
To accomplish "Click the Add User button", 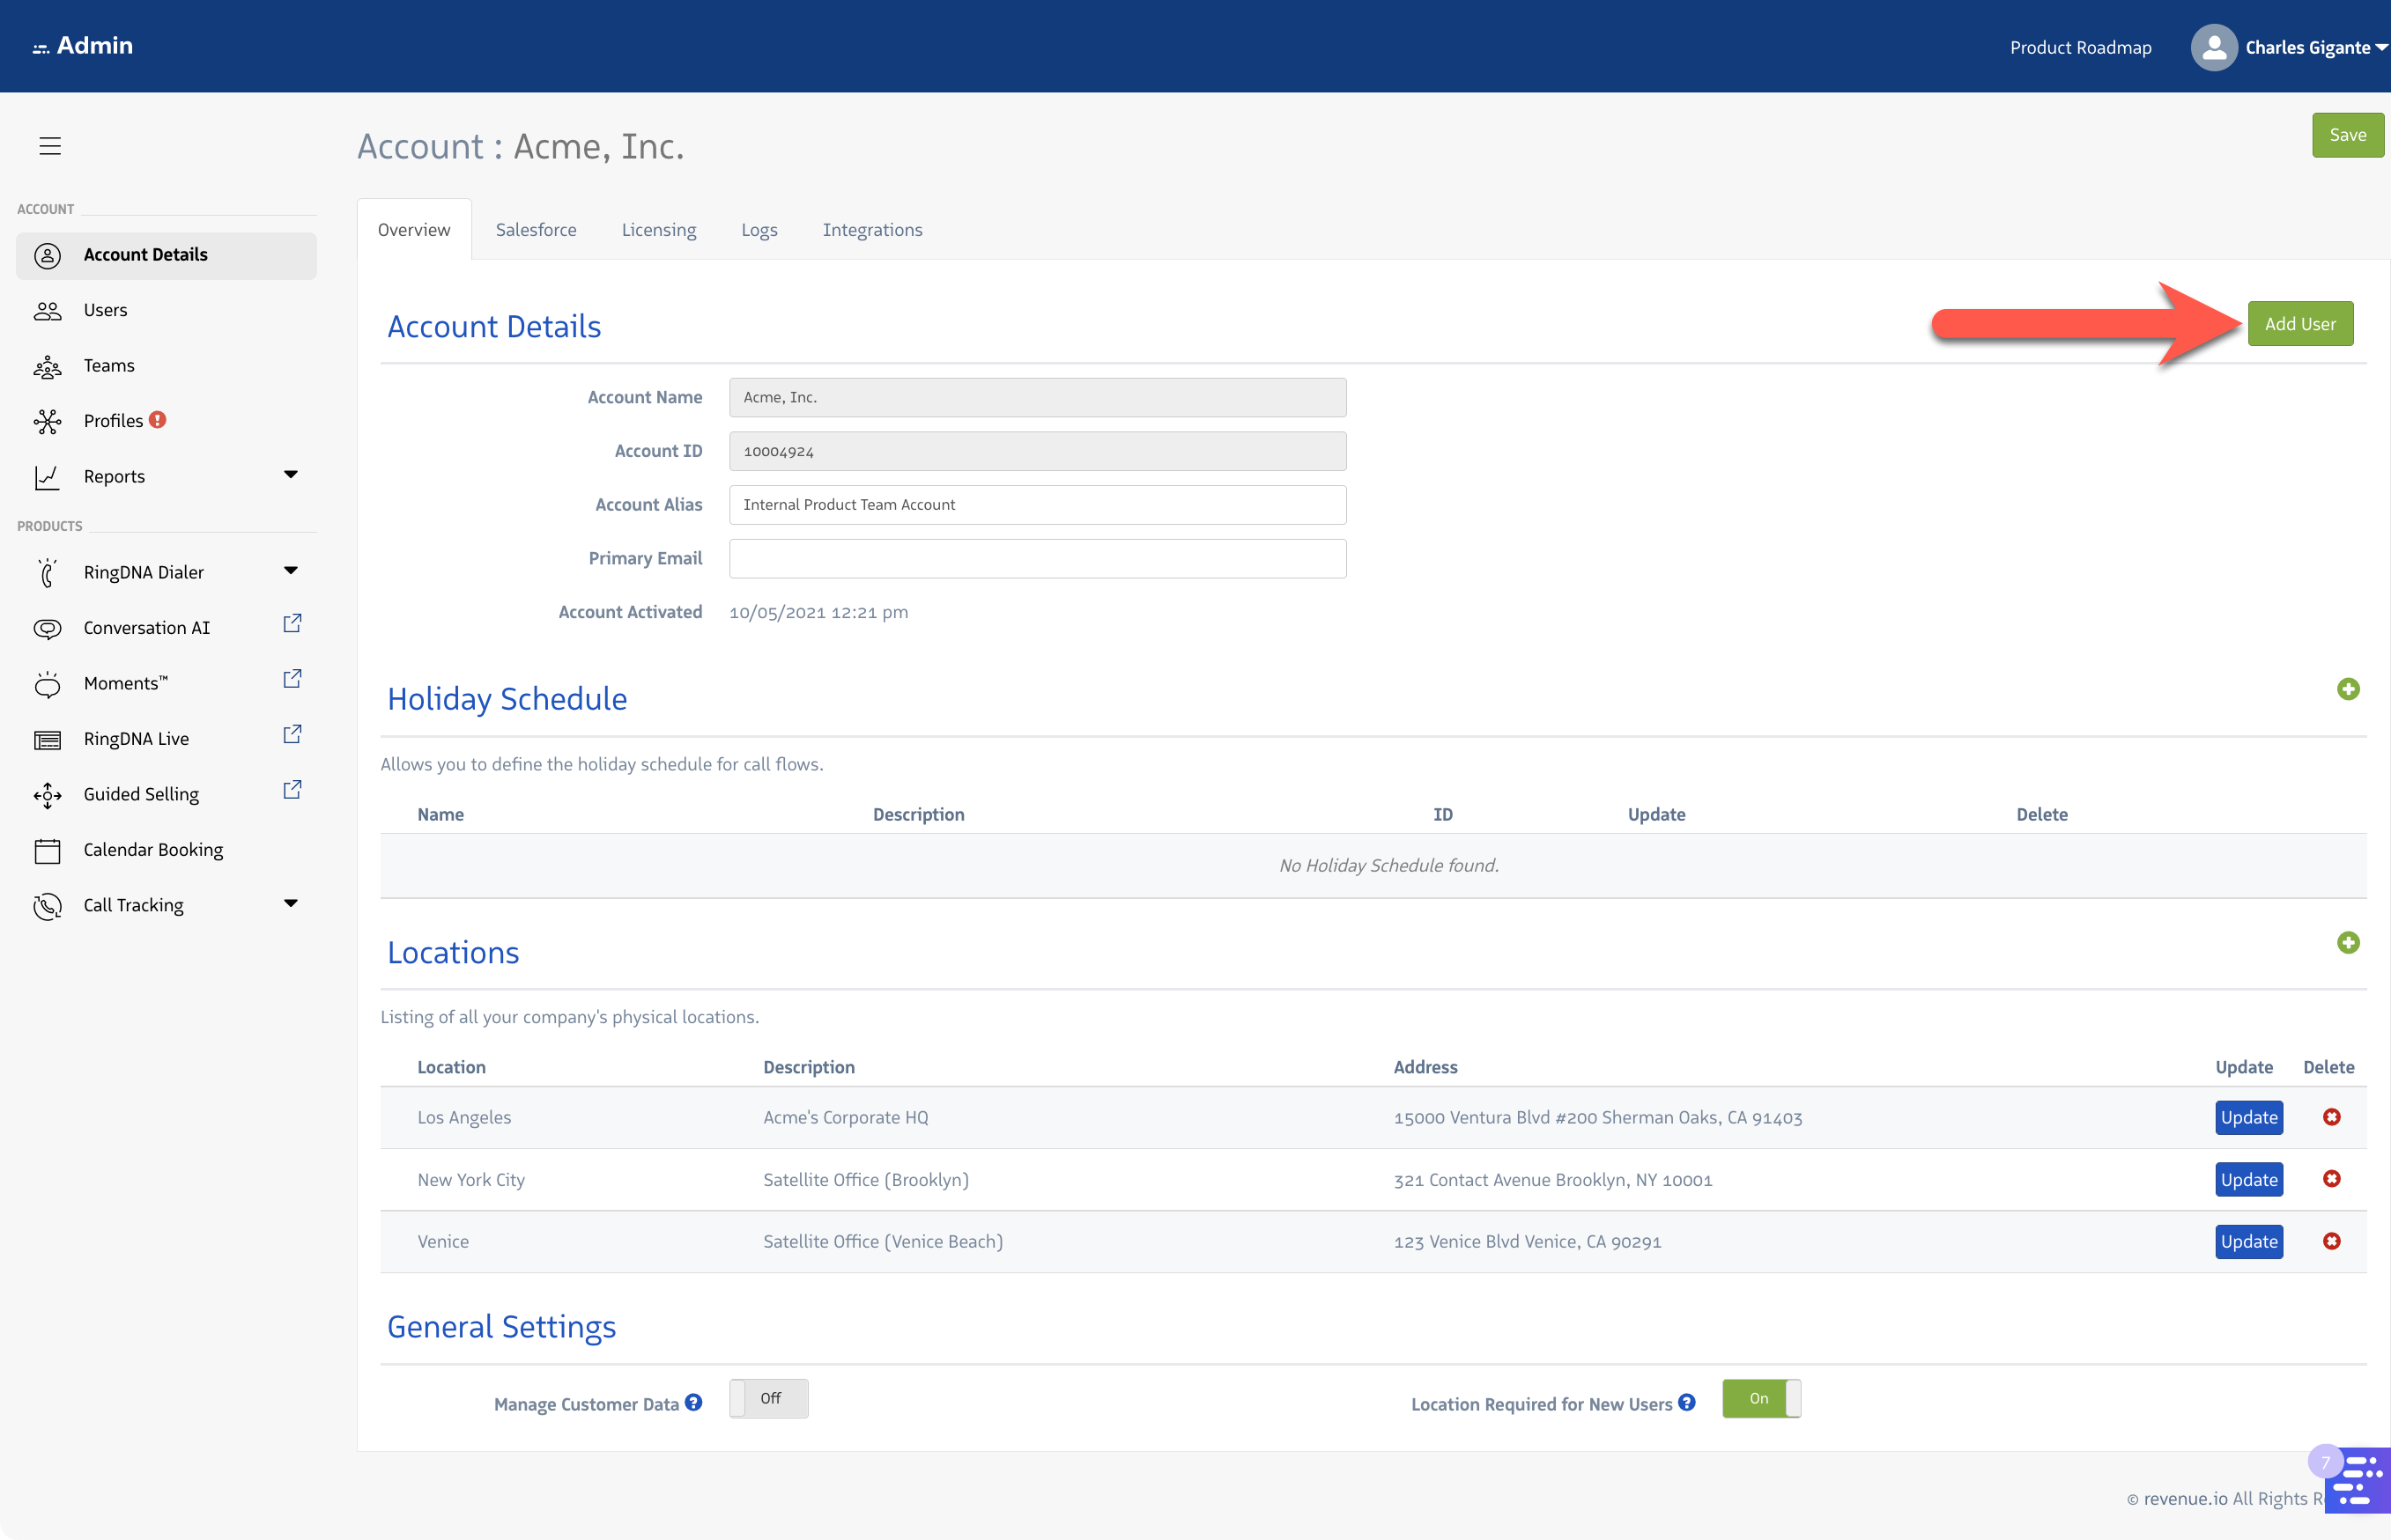I will (x=2300, y=324).
